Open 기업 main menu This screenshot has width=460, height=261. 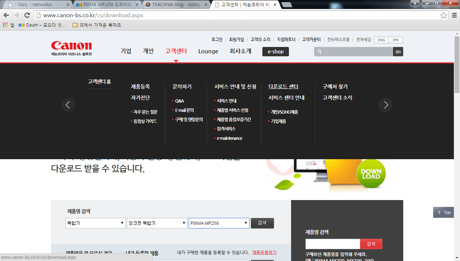tap(126, 51)
